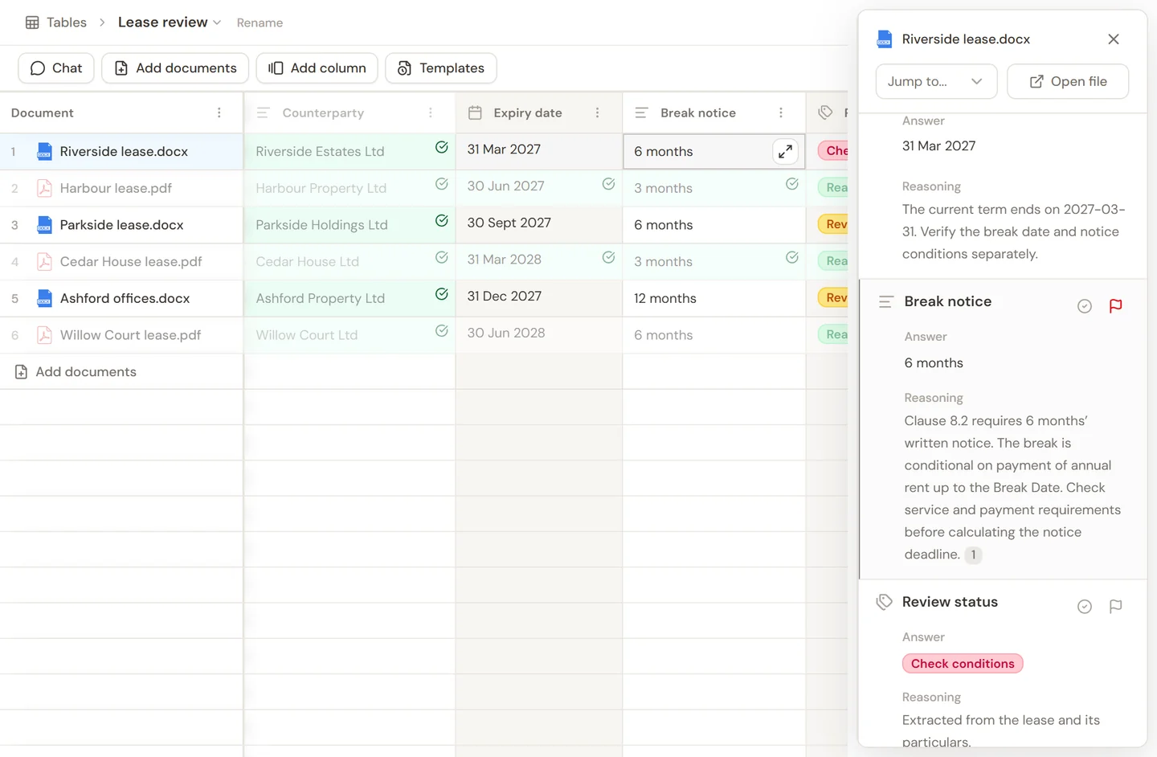Select the Parkside lease.docx document
The height and width of the screenshot is (757, 1157).
121,225
